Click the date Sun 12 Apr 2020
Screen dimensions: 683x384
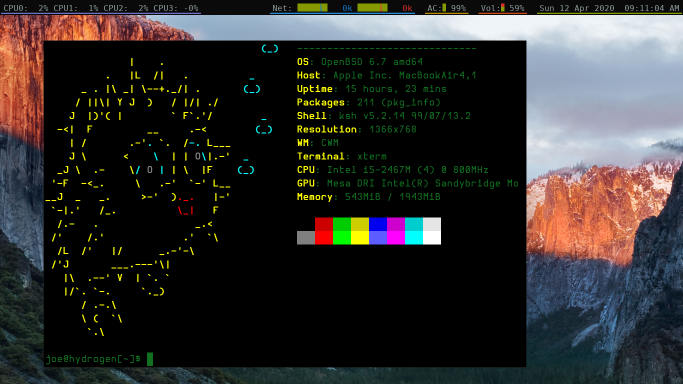point(576,8)
